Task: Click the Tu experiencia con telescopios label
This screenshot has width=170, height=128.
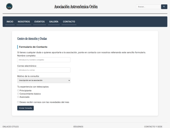Action: point(33,87)
